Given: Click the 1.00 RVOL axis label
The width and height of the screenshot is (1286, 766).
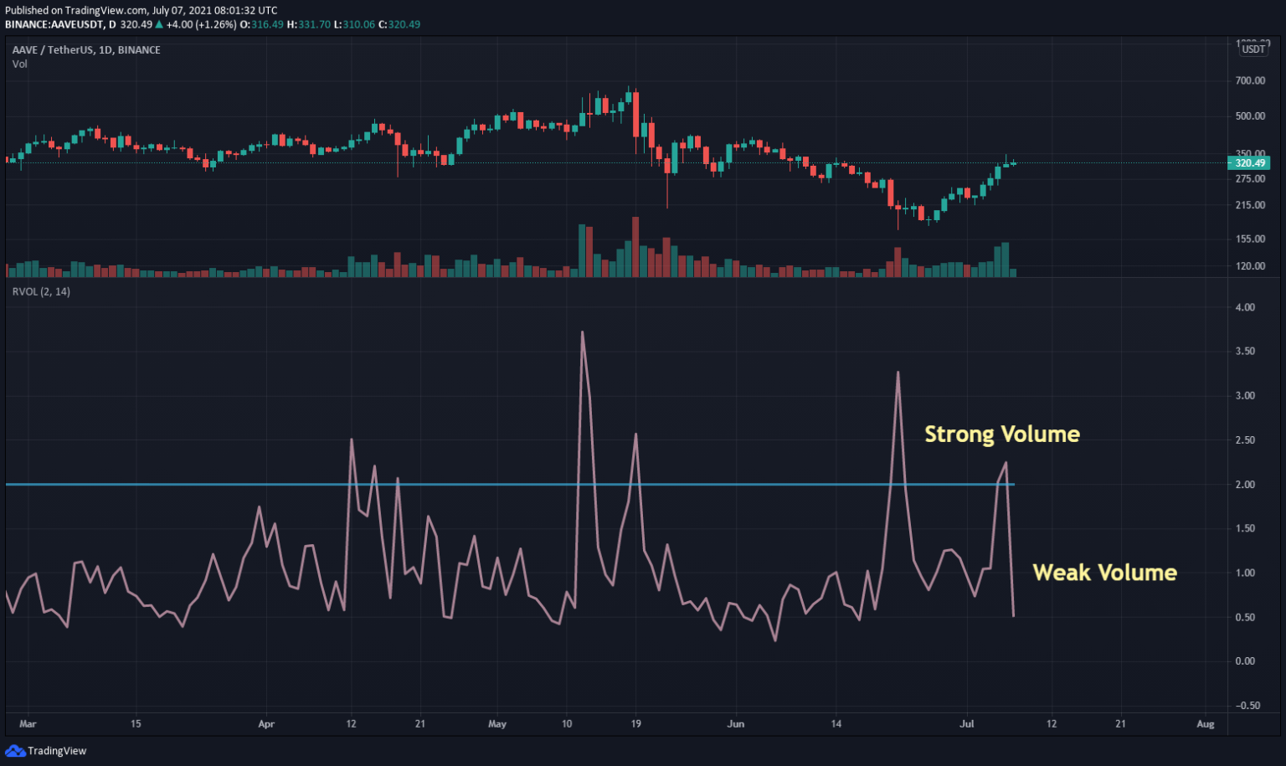Looking at the screenshot, I should pyautogui.click(x=1245, y=573).
